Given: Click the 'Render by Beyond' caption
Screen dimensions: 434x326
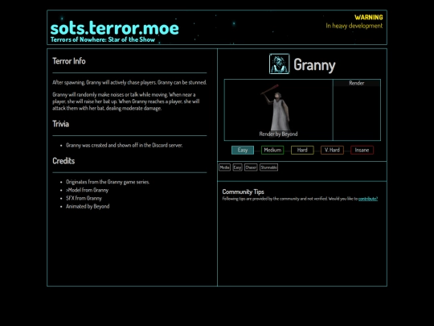Looking at the screenshot, I should (278, 134).
